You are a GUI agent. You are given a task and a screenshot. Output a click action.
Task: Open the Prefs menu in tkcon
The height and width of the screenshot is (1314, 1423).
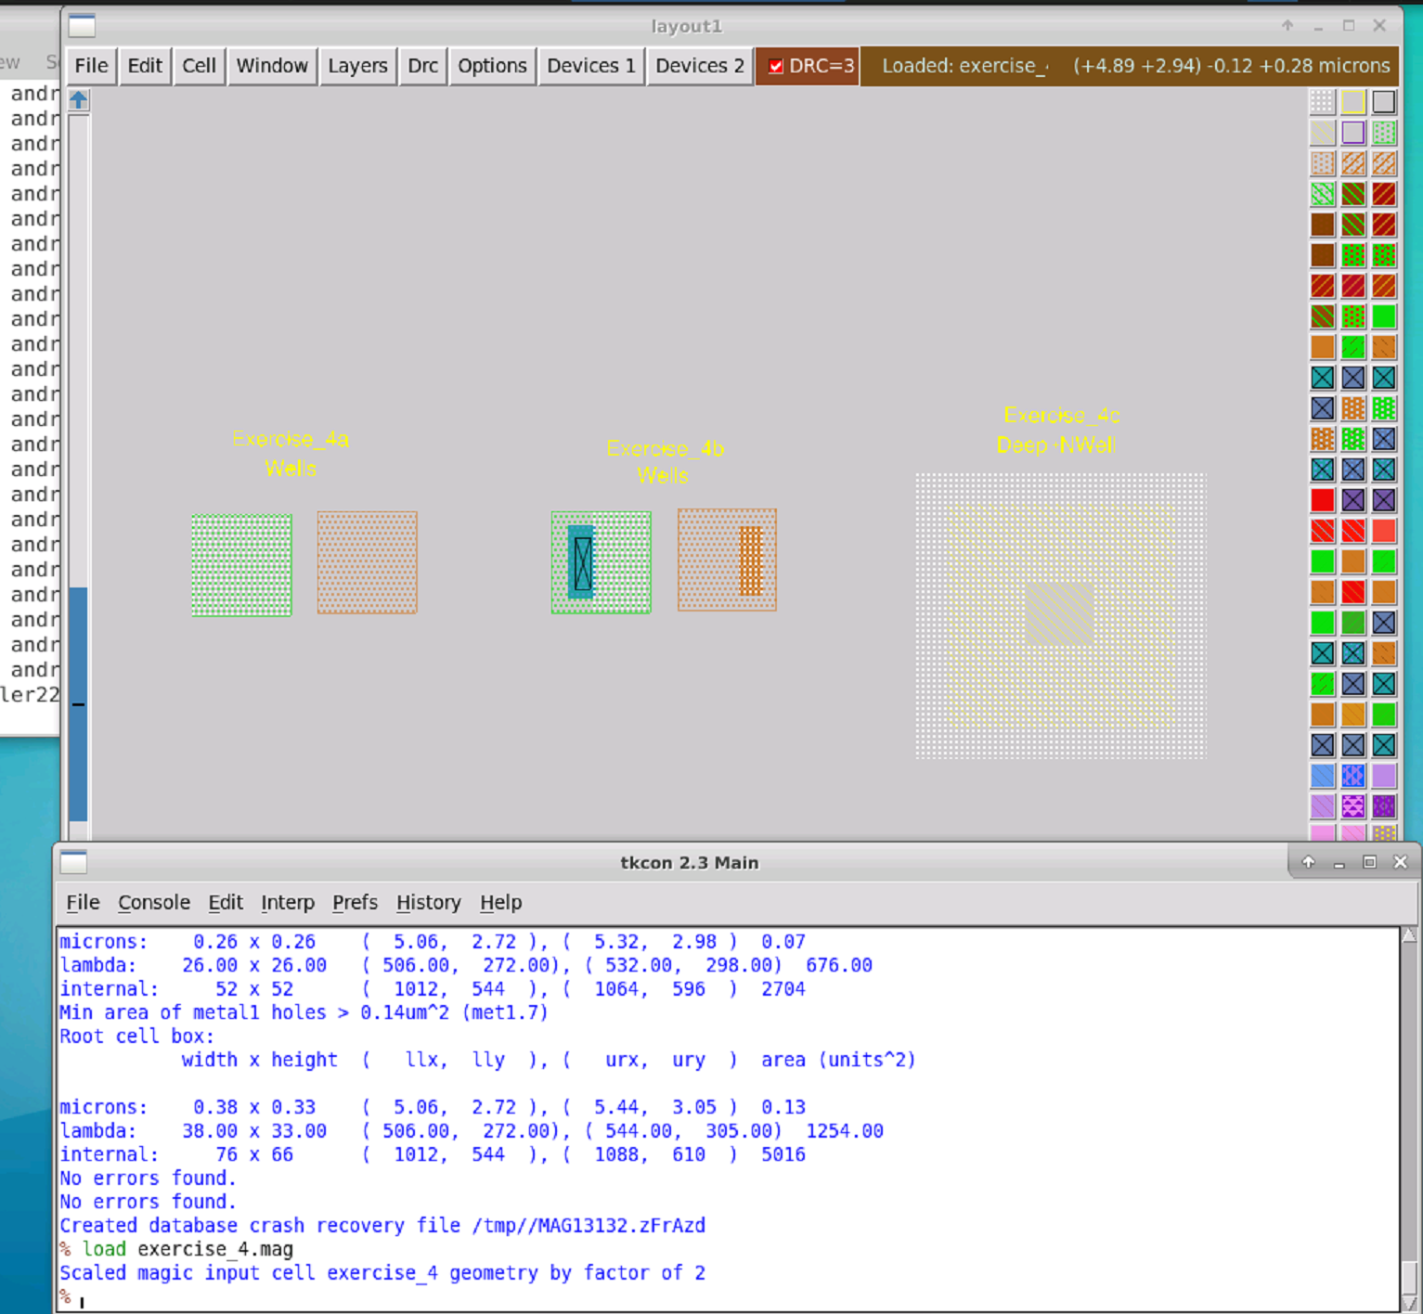355,902
